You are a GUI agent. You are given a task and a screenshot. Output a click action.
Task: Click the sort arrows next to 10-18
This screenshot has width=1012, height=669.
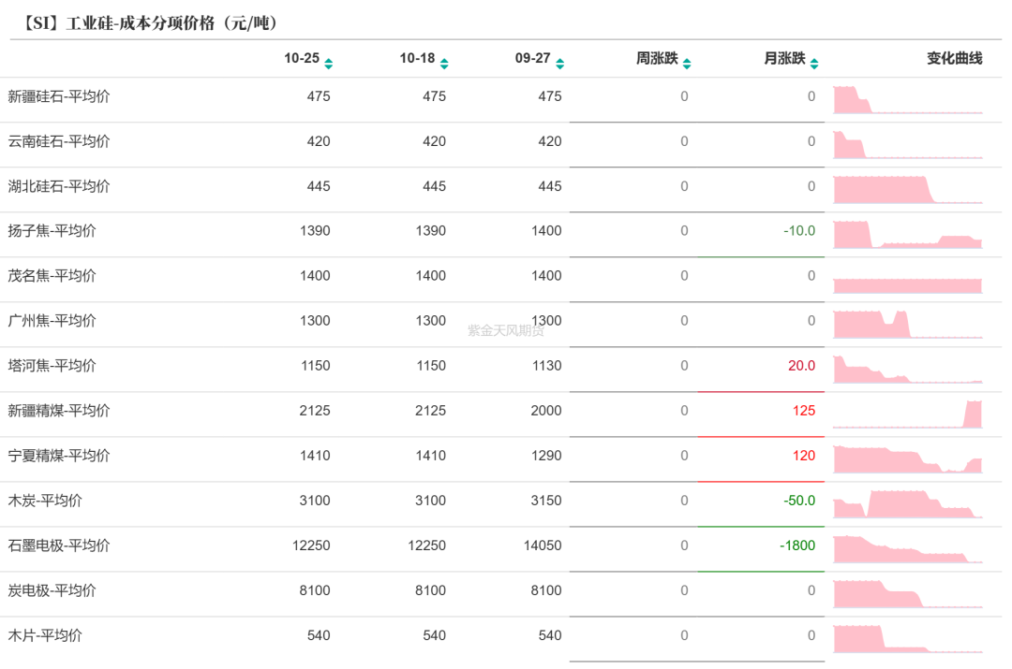444,64
